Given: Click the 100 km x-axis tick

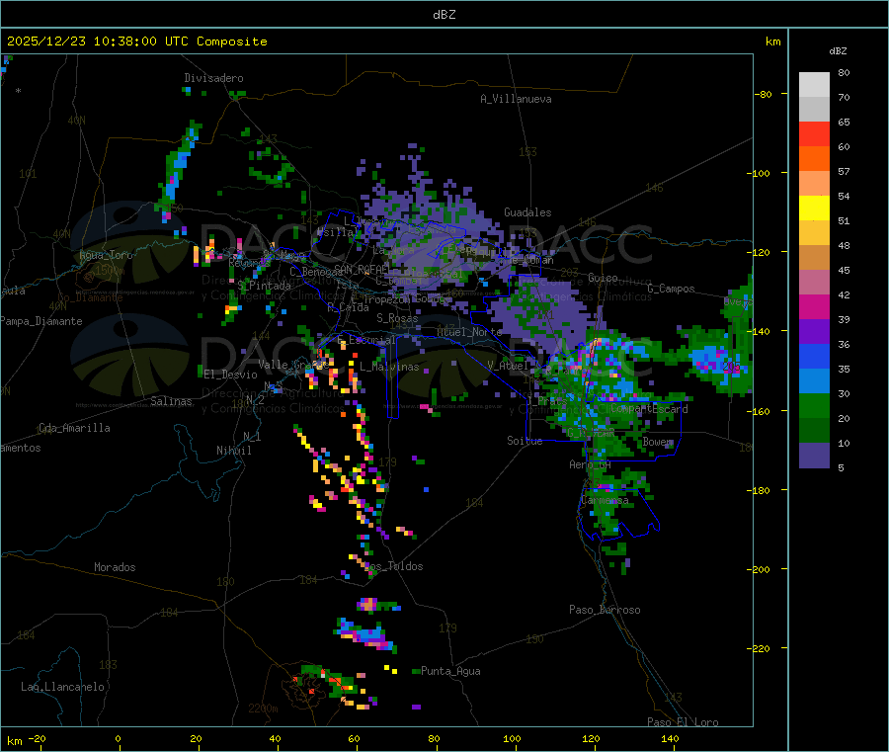Looking at the screenshot, I should point(512,738).
